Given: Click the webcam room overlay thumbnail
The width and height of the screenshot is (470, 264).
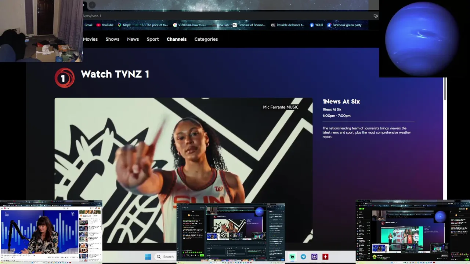Looking at the screenshot, I should coord(41,31).
